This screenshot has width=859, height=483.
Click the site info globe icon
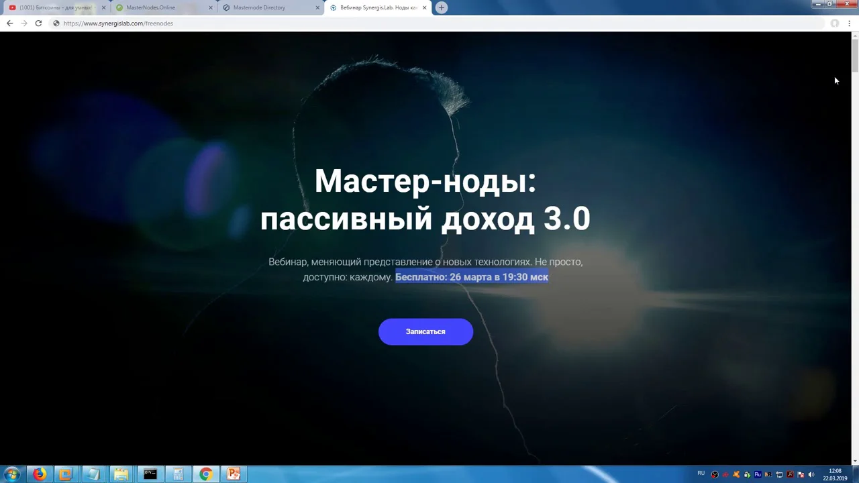point(56,23)
